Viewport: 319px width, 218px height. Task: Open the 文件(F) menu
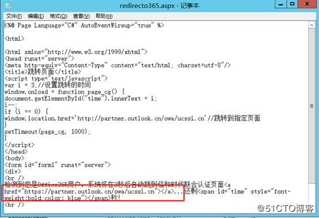tap(14, 16)
